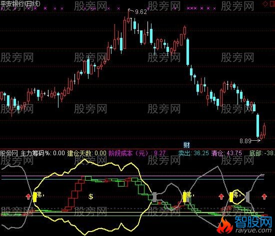Click the rightmost gray bar marker in the indicator

pos(247,197)
